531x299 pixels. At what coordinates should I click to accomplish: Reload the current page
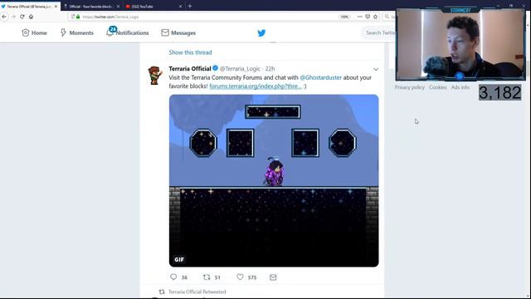(22, 17)
